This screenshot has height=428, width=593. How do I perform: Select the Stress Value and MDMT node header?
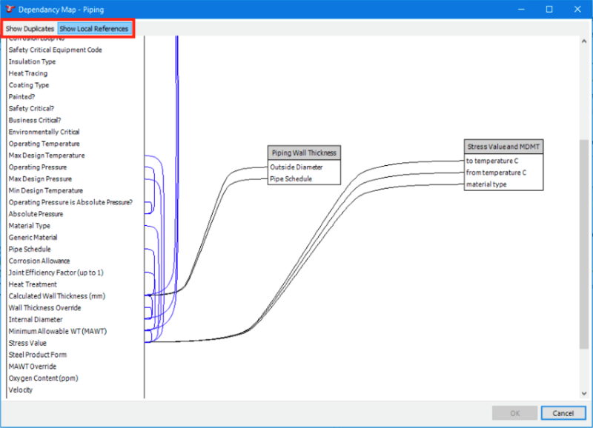tap(504, 147)
